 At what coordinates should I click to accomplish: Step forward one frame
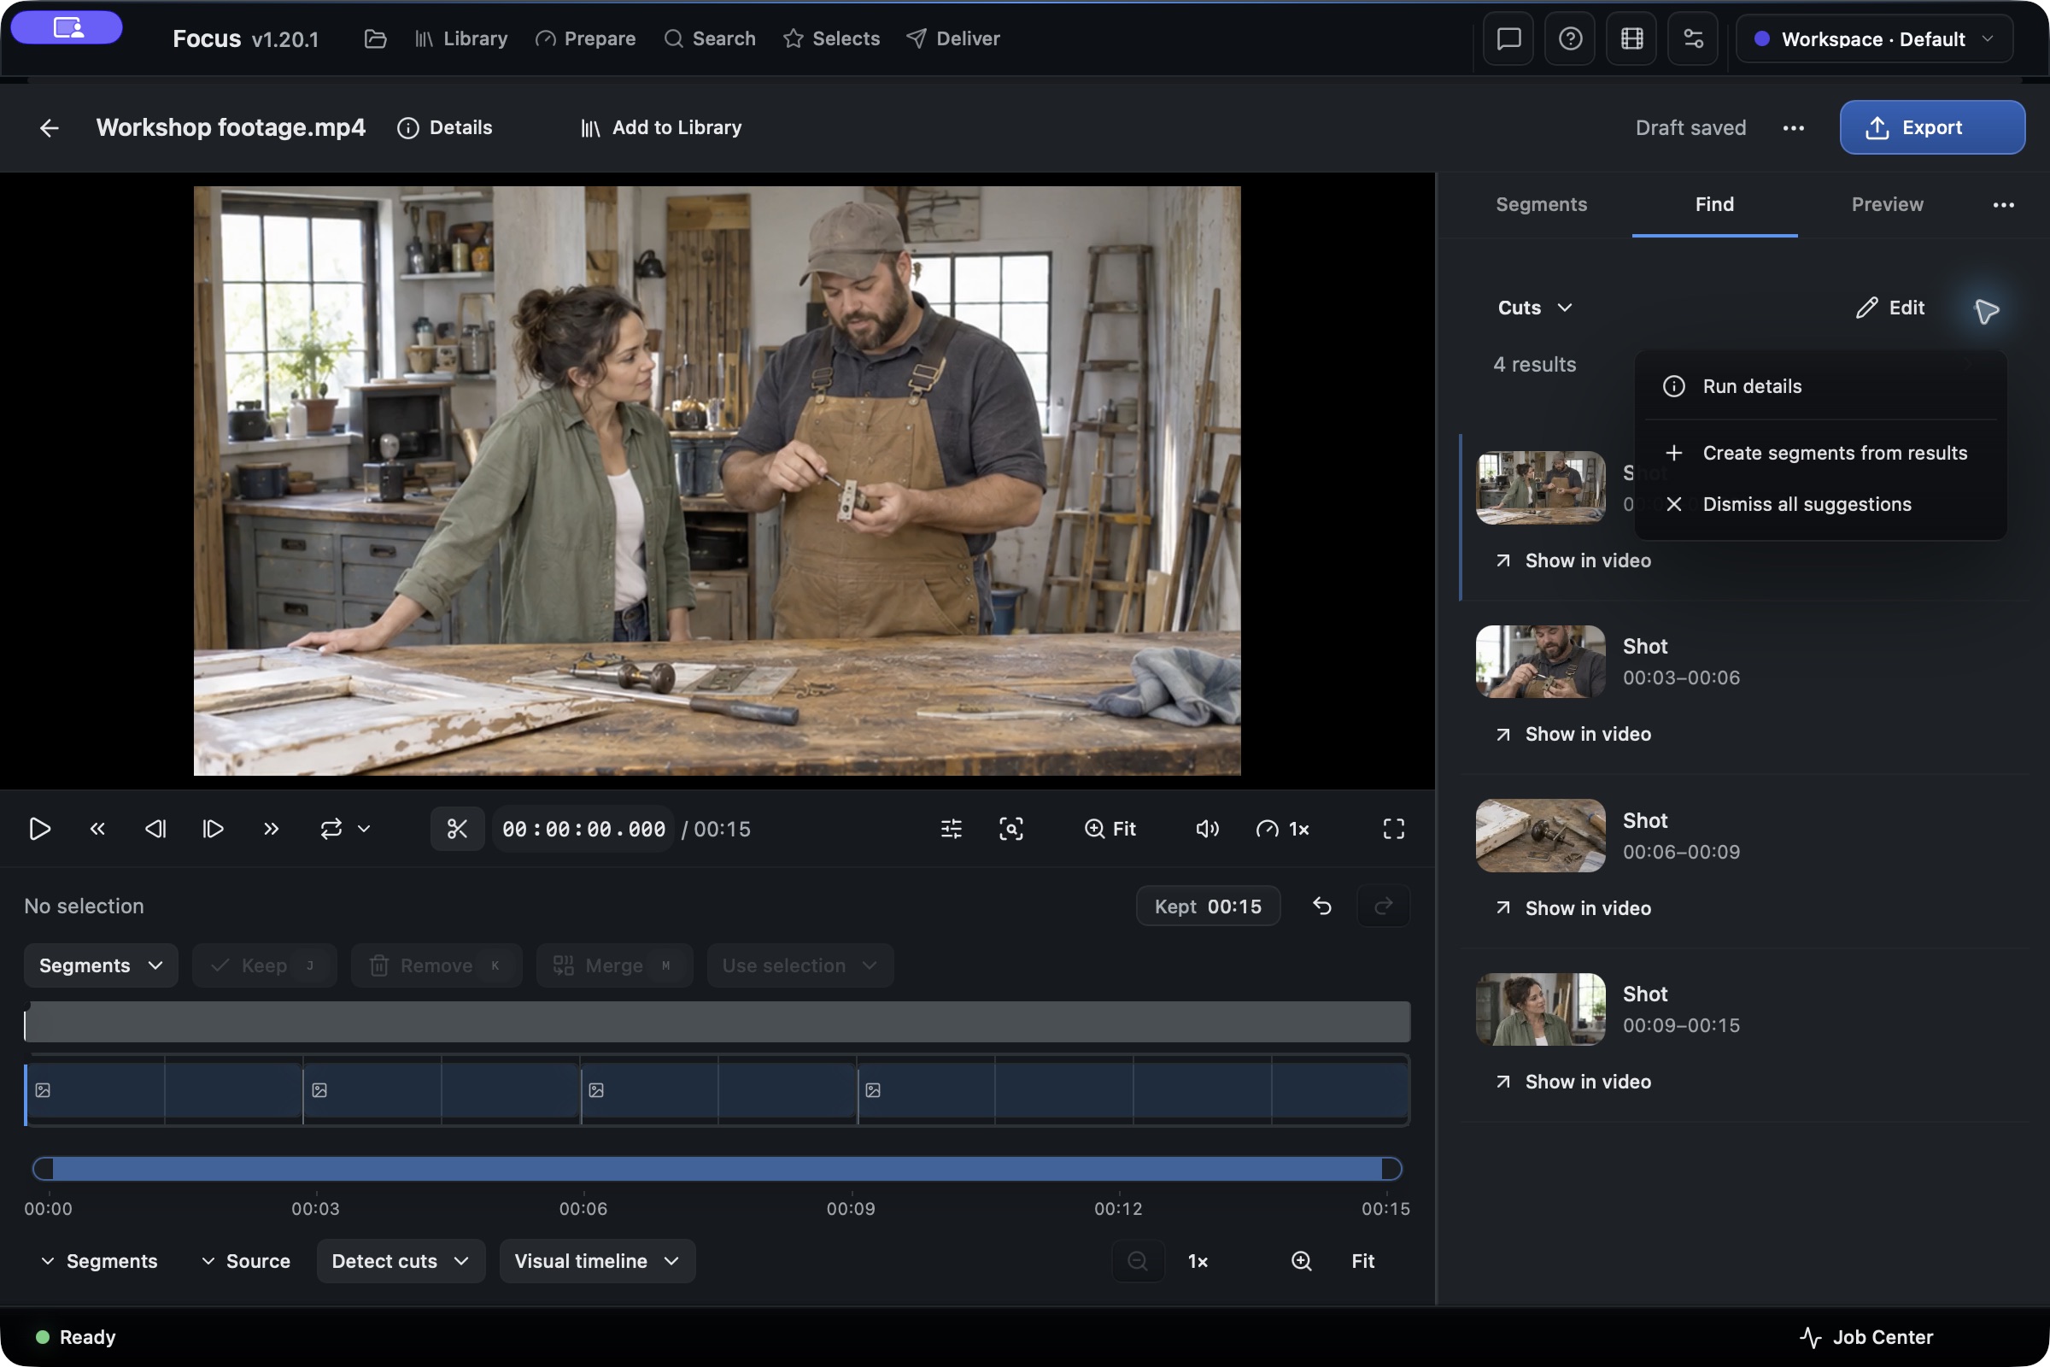click(x=213, y=828)
